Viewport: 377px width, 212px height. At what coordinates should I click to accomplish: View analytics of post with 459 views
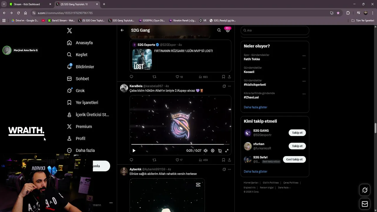pyautogui.click(x=203, y=160)
